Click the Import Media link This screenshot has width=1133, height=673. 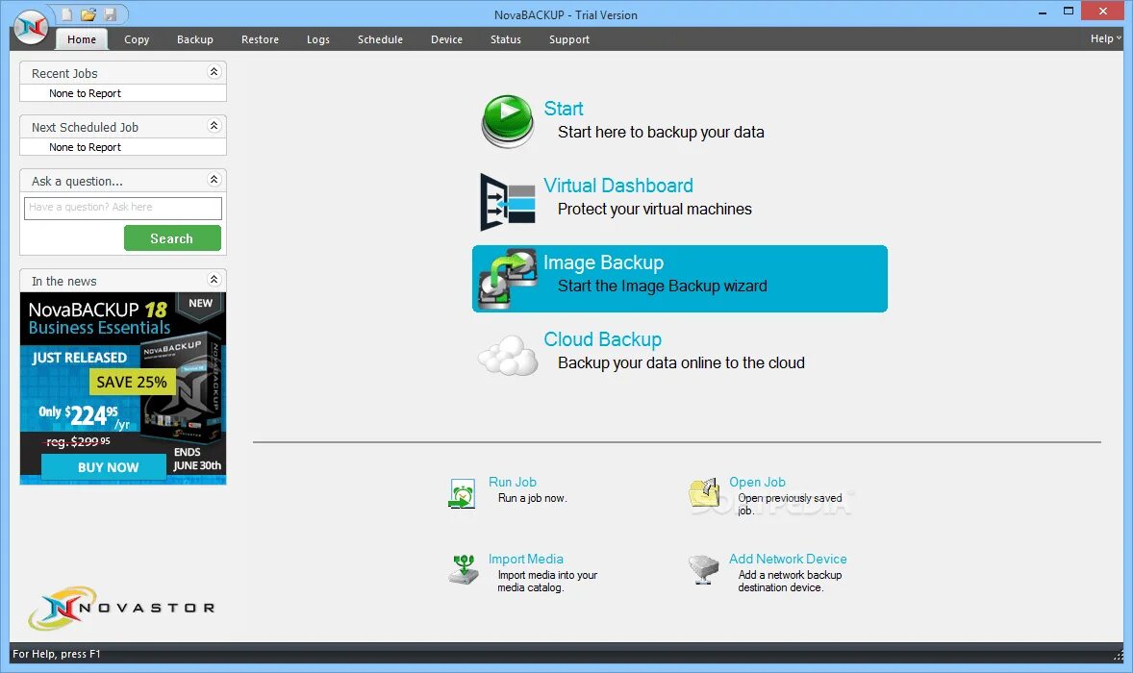point(526,559)
